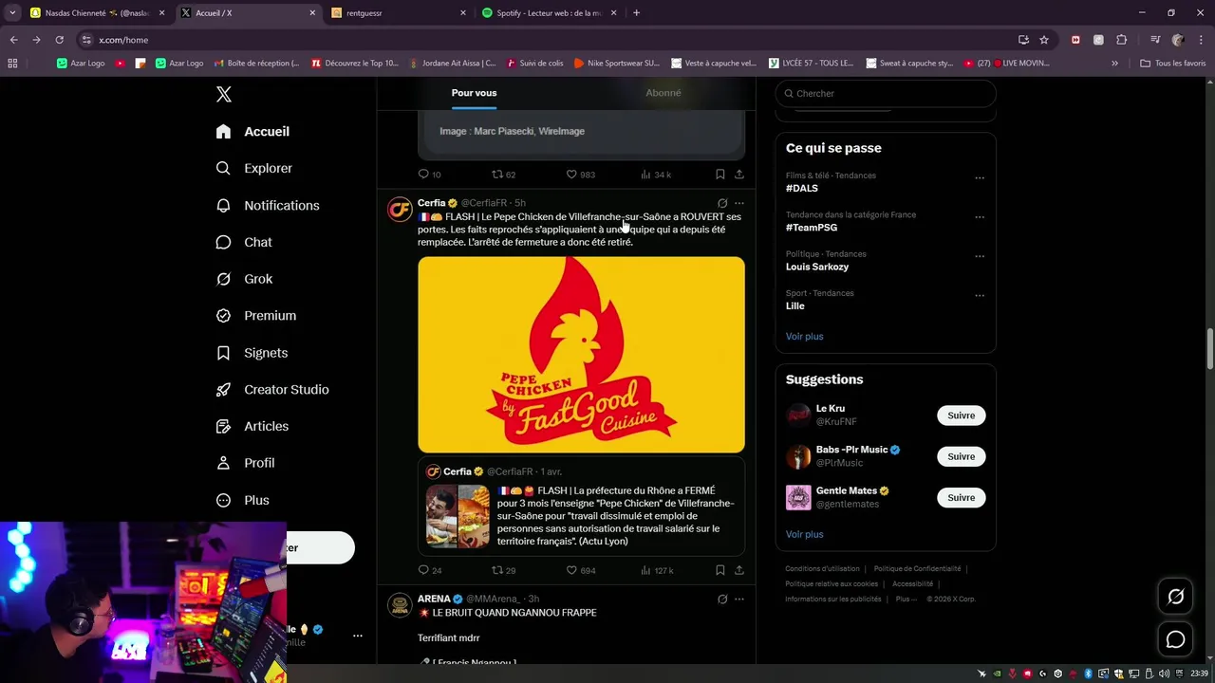Bookmark the top post with 983 likes
The width and height of the screenshot is (1215, 683).
[x=720, y=175]
